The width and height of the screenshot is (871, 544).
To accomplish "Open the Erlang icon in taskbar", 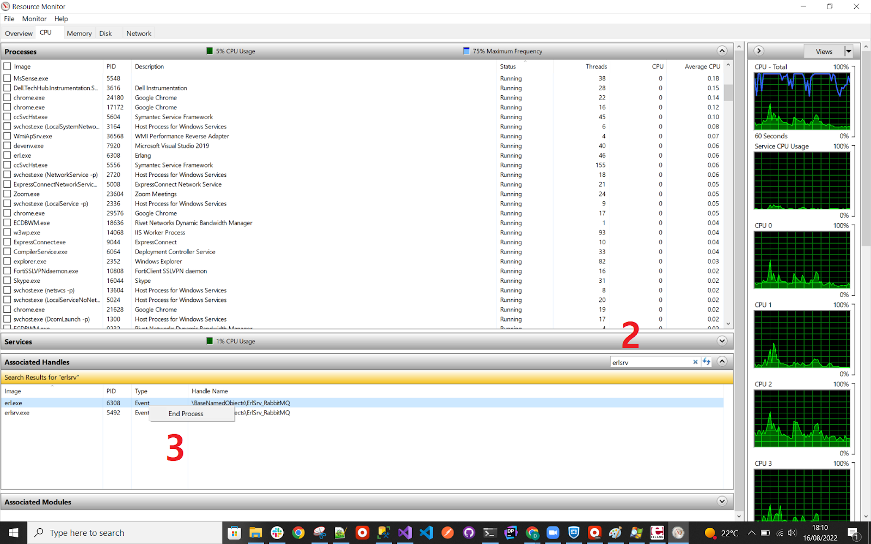I will click(x=657, y=533).
